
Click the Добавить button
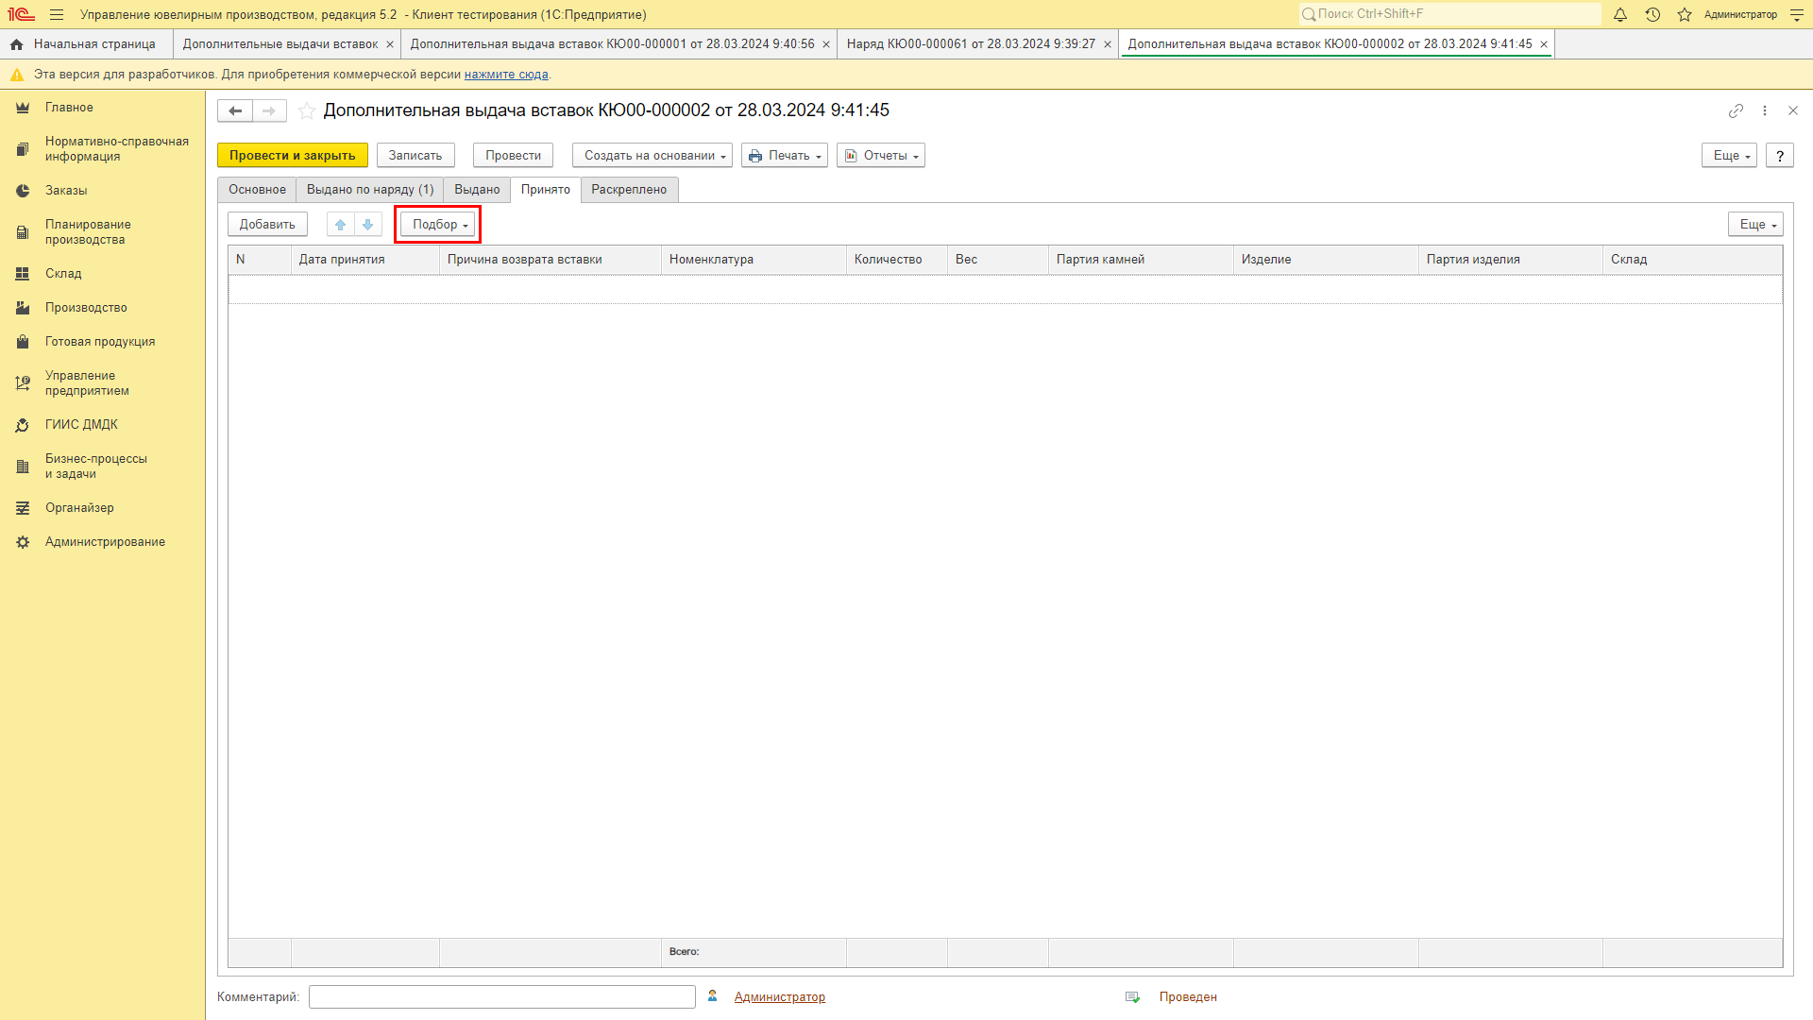[x=267, y=225]
